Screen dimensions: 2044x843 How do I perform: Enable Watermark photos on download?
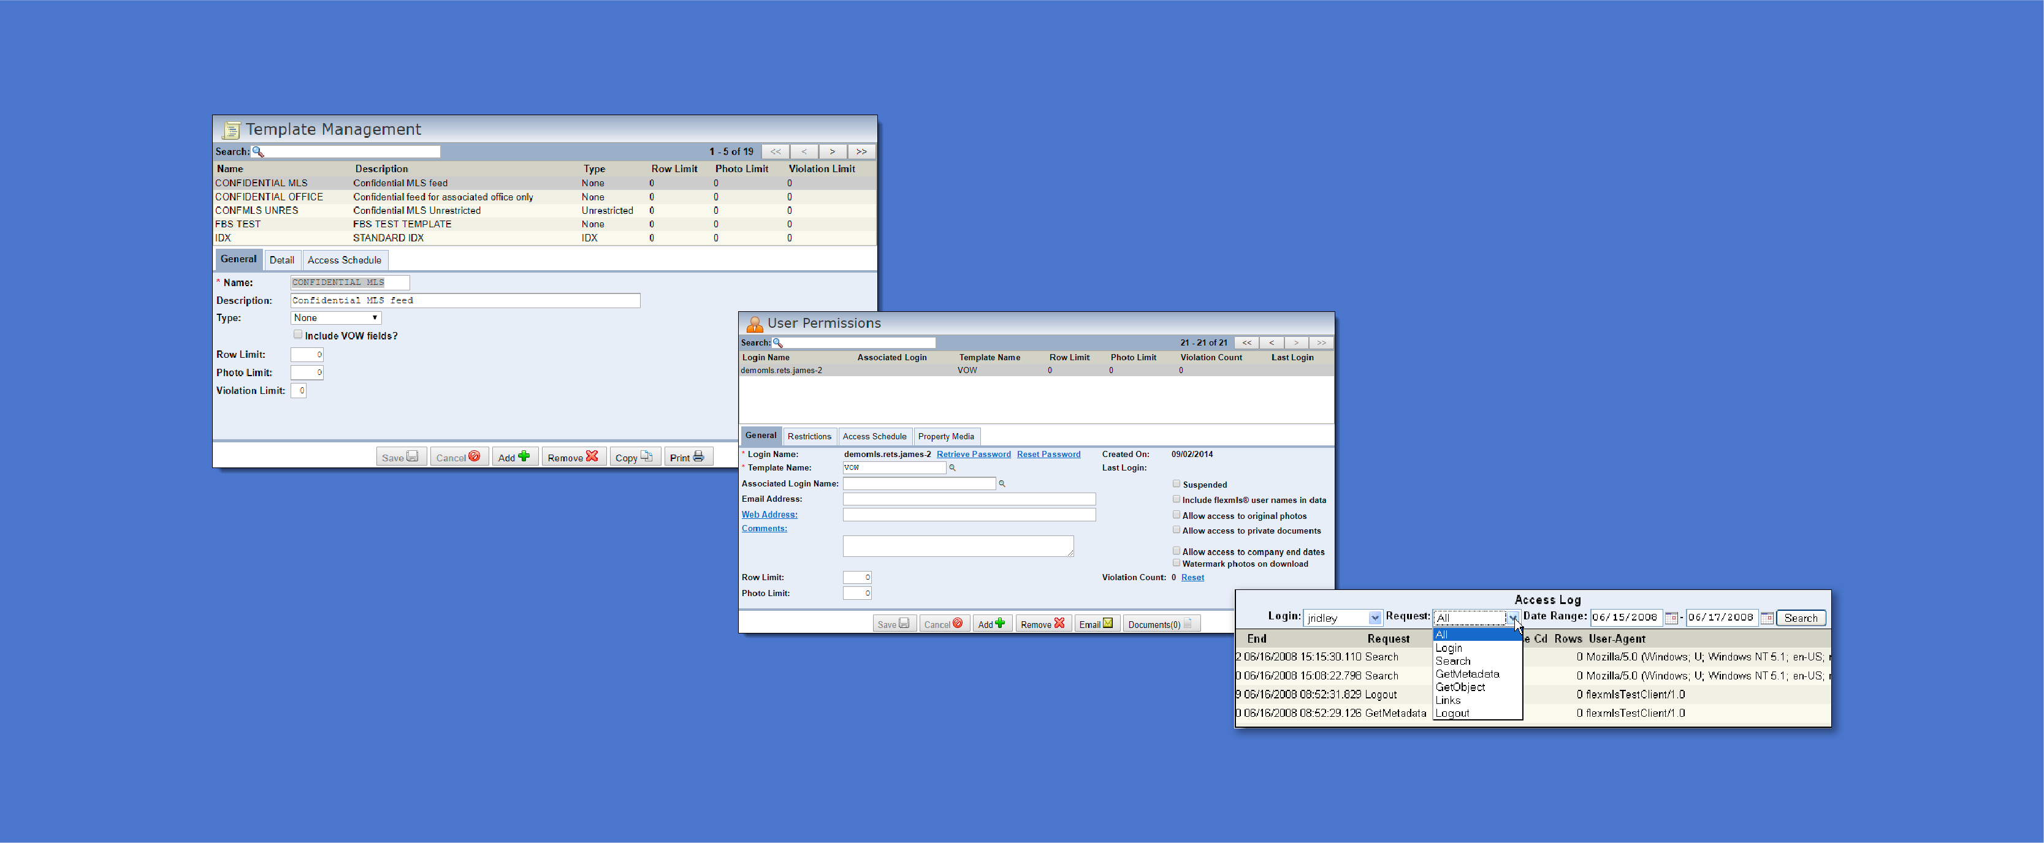[x=1176, y=563]
